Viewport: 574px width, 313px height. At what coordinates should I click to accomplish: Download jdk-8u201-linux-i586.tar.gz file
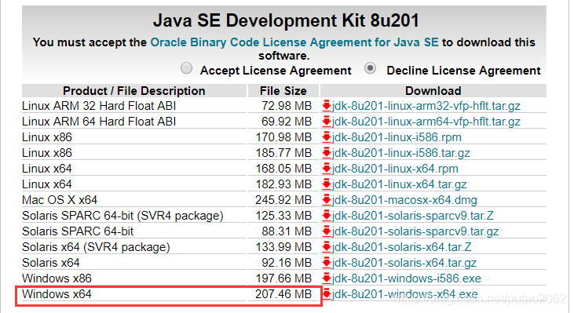pyautogui.click(x=400, y=153)
